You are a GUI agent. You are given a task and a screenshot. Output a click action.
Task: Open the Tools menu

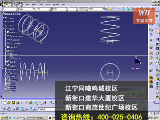point(48,5)
